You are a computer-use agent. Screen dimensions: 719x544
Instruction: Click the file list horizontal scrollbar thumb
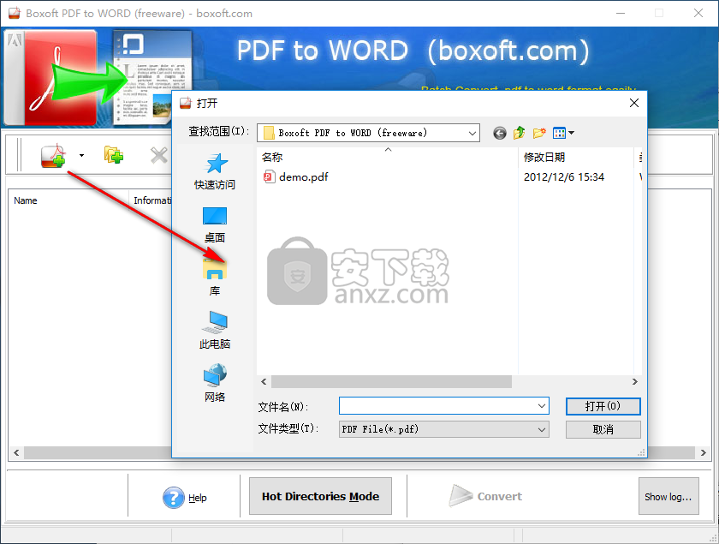point(392,381)
